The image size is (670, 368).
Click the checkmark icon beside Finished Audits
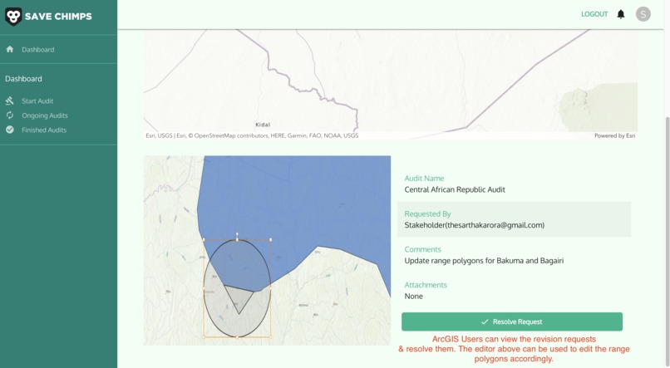(10, 130)
